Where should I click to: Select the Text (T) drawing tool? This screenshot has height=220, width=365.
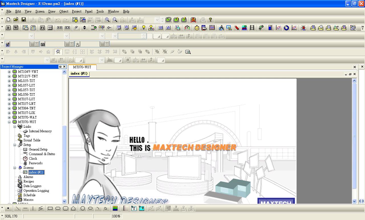click(134, 208)
